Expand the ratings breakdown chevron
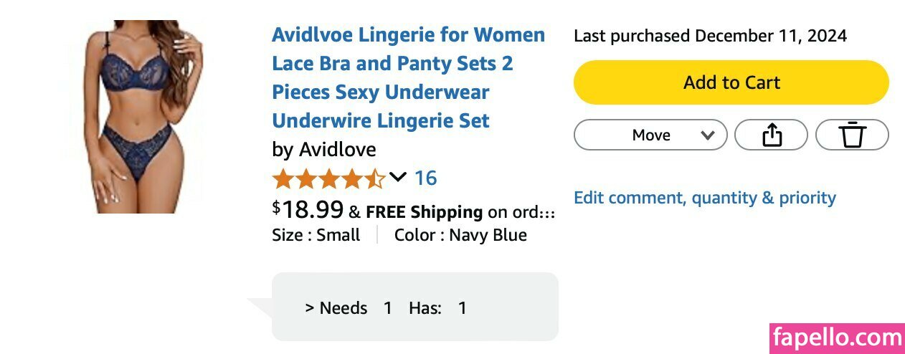 [398, 176]
